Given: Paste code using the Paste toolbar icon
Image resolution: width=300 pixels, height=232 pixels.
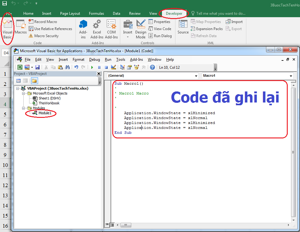Looking at the screenshot, I should (60, 67).
